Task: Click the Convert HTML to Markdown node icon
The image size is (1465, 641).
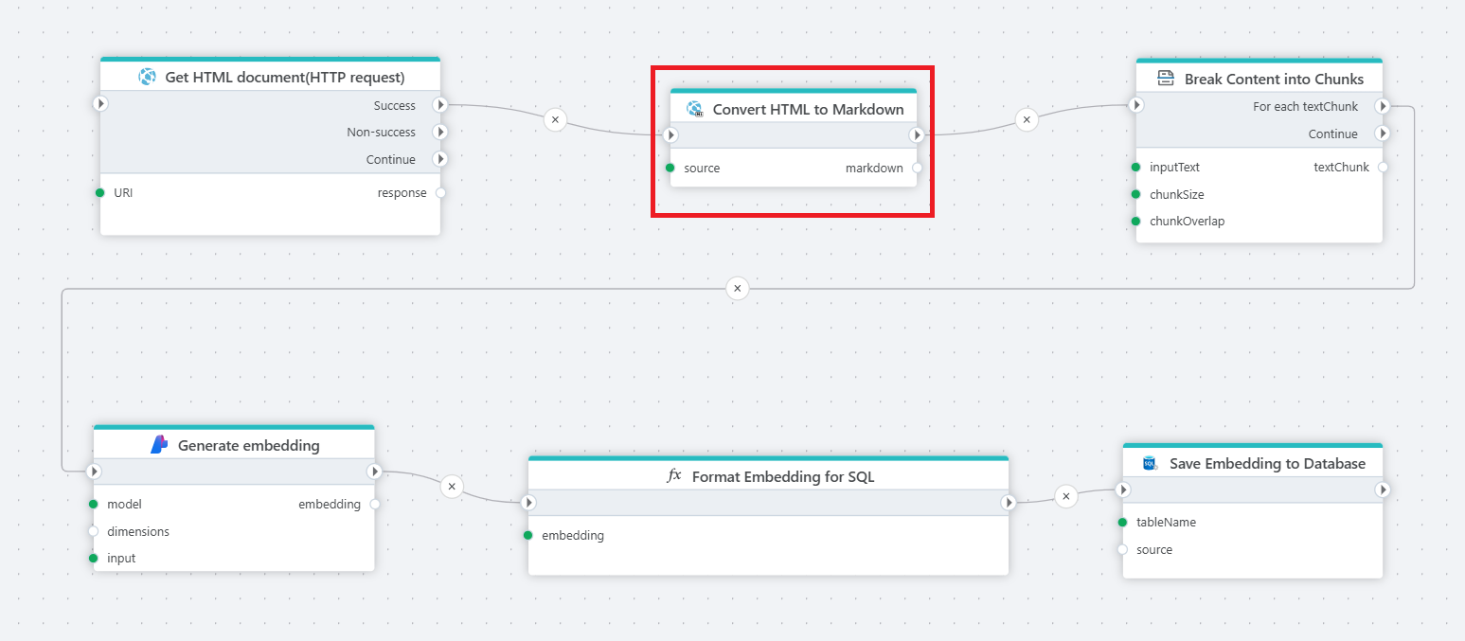Action: click(x=694, y=109)
